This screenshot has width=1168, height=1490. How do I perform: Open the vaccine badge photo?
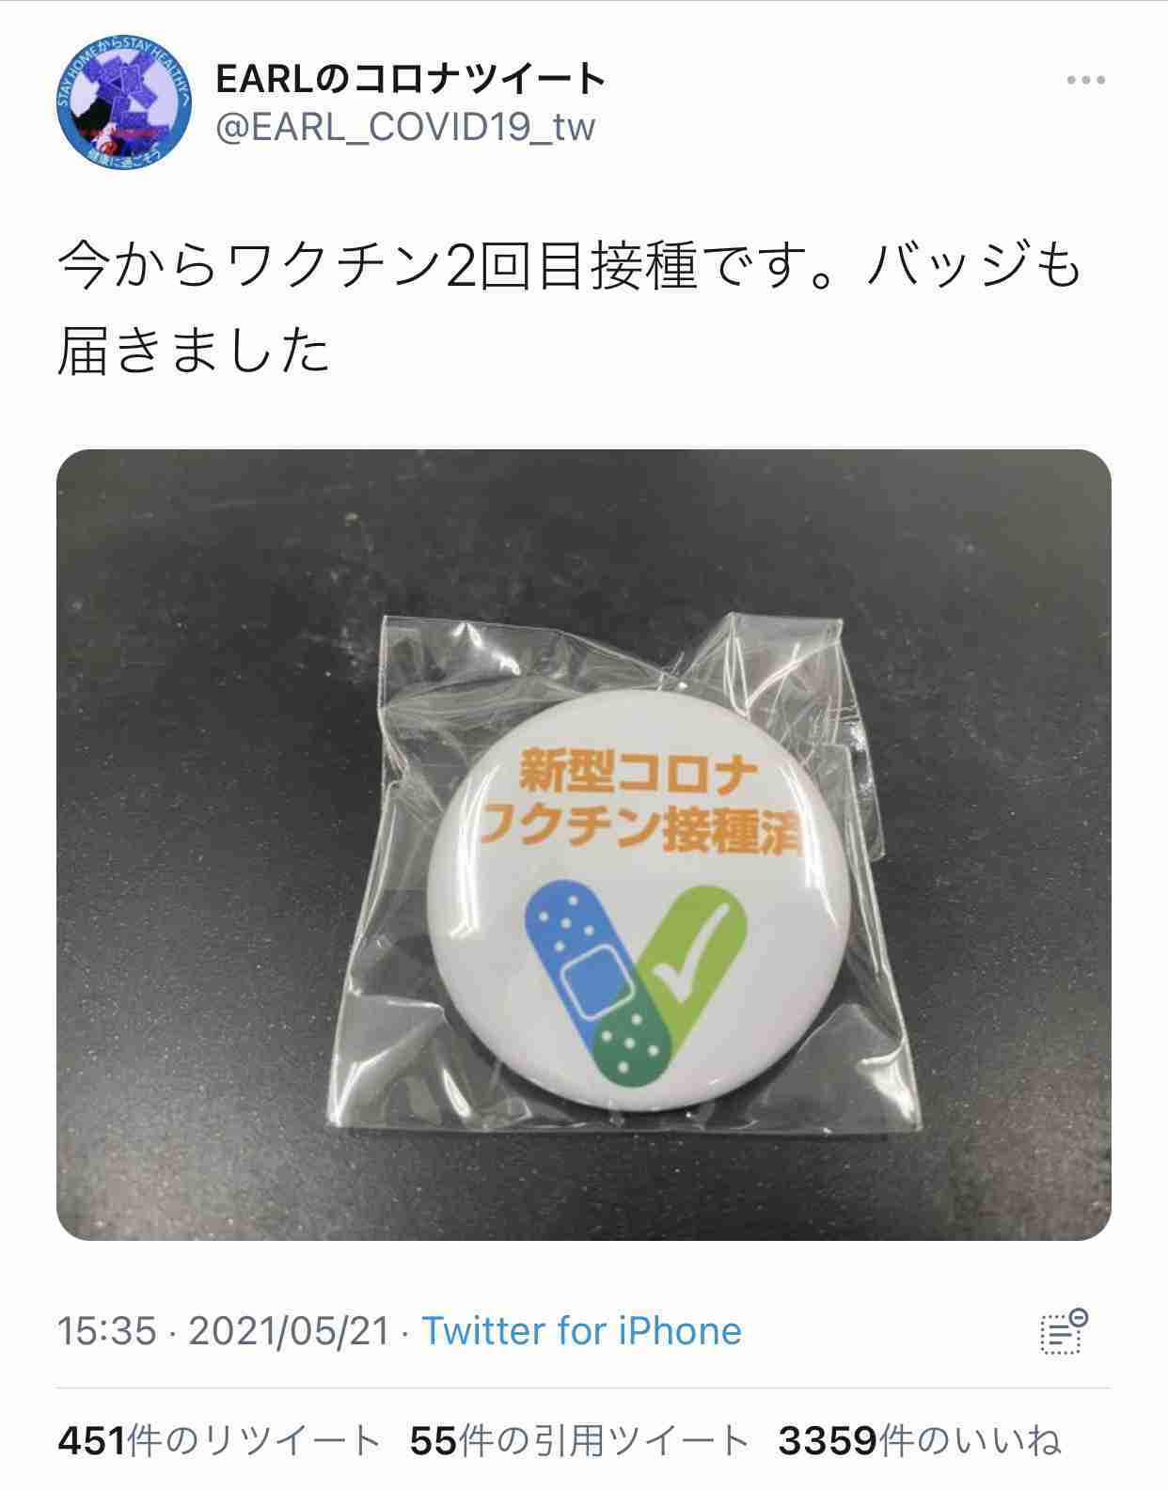pyautogui.click(x=584, y=844)
